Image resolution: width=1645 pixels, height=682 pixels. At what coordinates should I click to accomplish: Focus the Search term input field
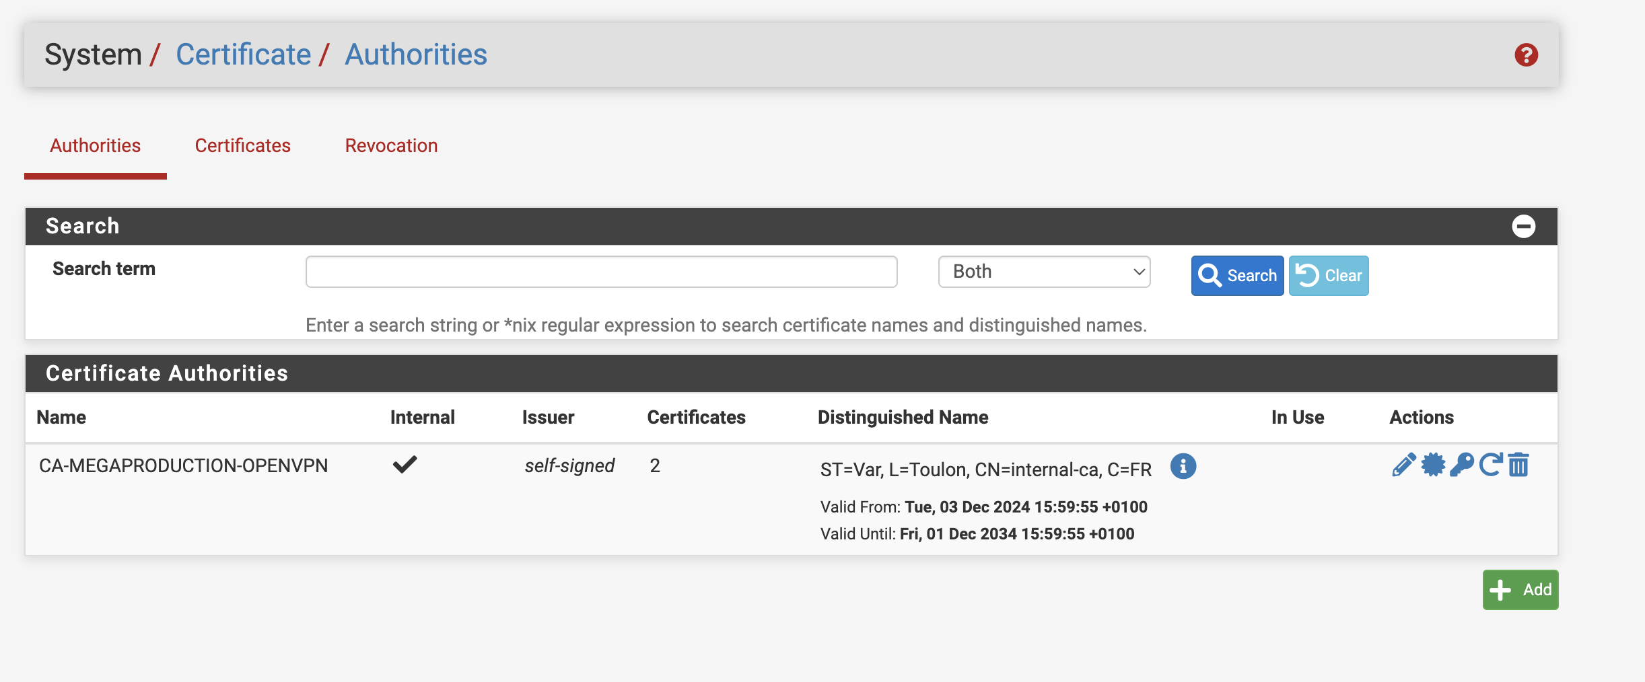coord(601,272)
